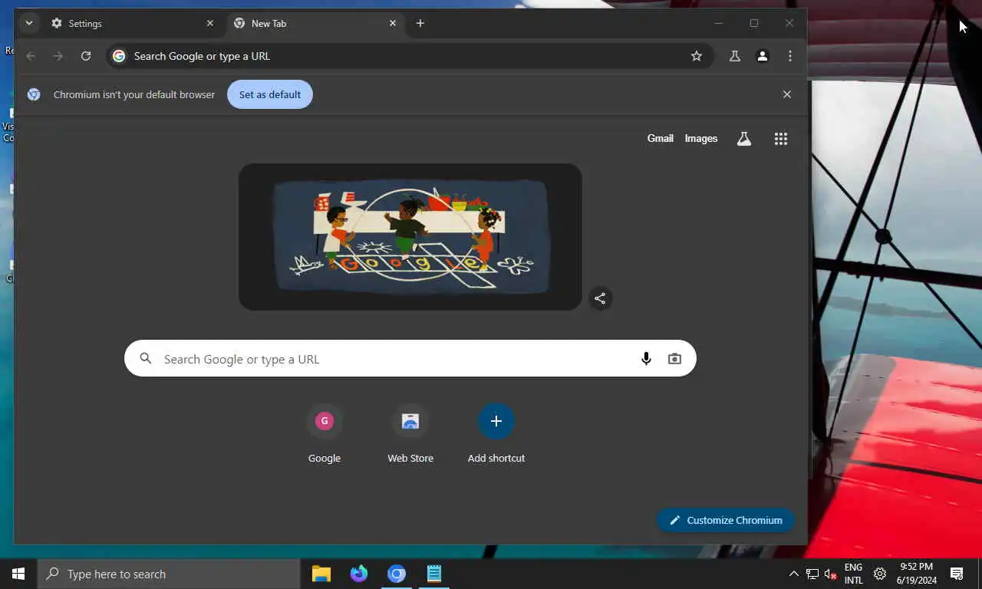Start voice search with microphone
The image size is (982, 589).
[647, 359]
